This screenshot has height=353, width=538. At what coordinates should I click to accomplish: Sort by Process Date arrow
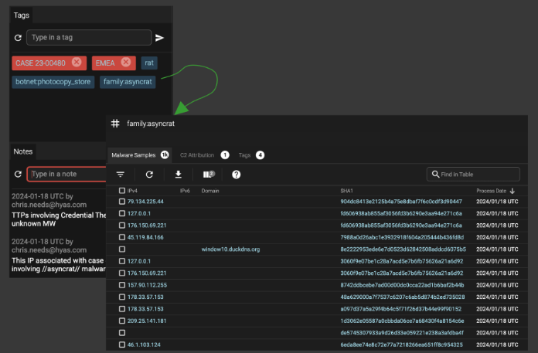coord(512,190)
